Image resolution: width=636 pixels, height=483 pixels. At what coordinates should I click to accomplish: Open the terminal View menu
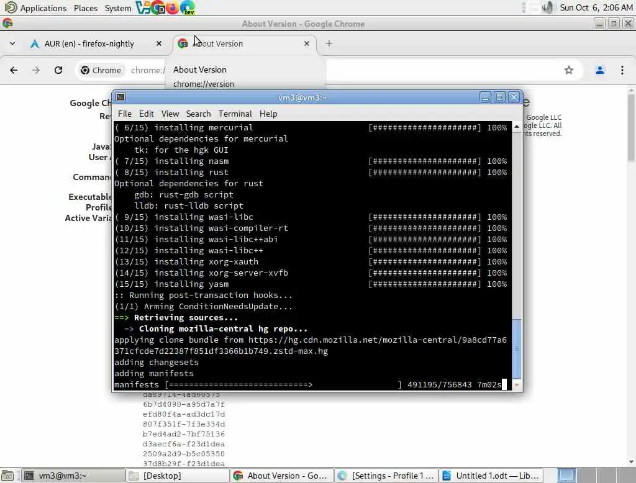point(170,114)
